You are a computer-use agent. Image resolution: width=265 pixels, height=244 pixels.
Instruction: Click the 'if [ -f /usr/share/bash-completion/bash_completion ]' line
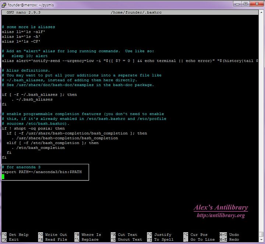[x=77, y=133]
